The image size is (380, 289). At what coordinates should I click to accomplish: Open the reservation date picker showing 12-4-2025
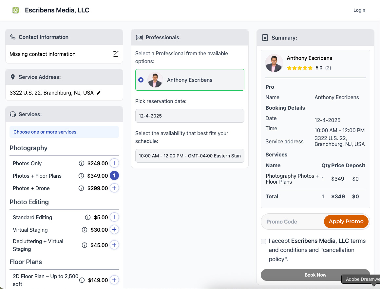tap(190, 116)
